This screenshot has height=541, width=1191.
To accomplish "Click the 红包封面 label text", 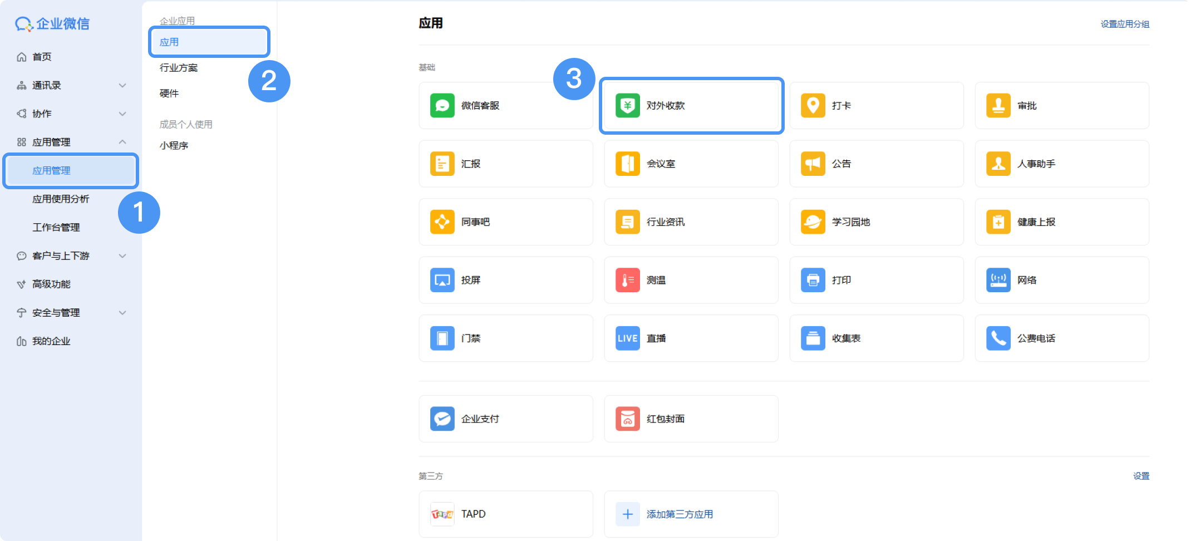I will 666,419.
